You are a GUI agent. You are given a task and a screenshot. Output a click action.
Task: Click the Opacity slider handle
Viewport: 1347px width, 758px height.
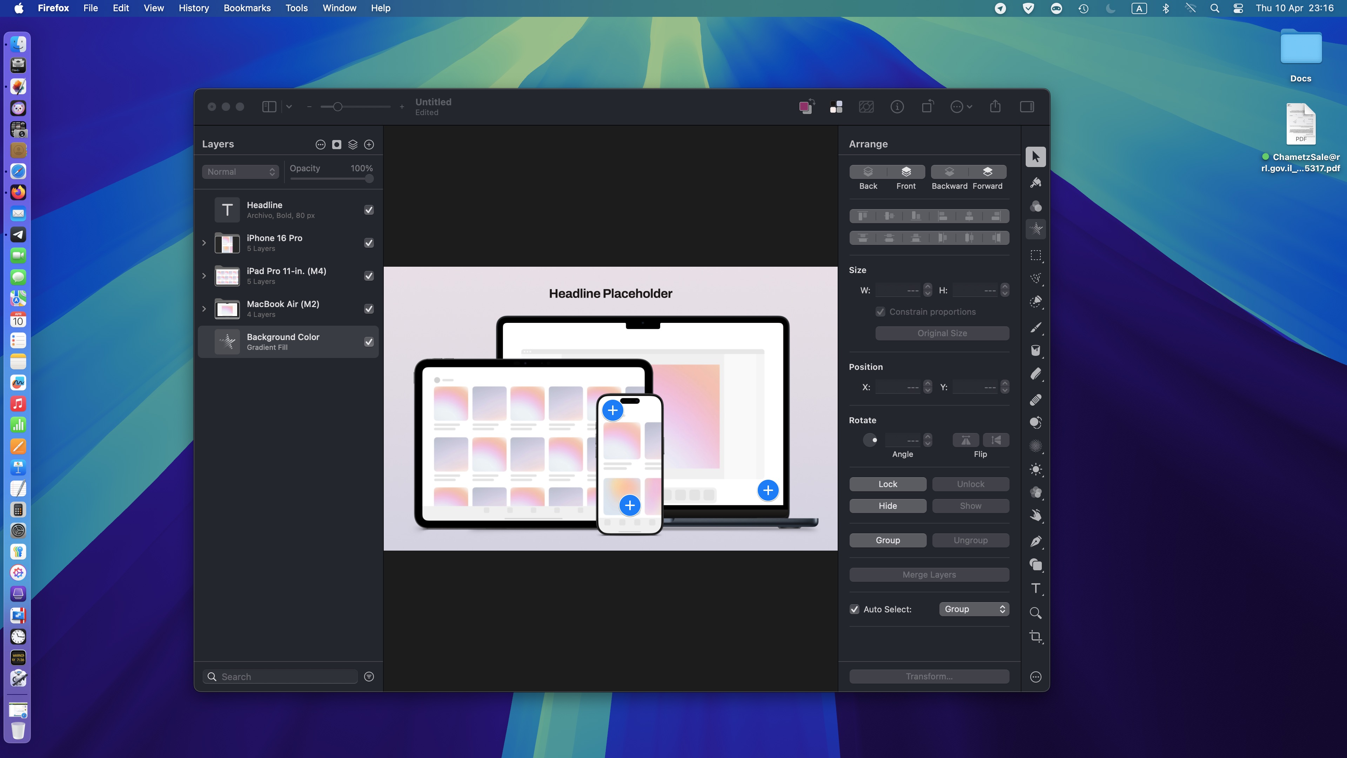coord(369,179)
